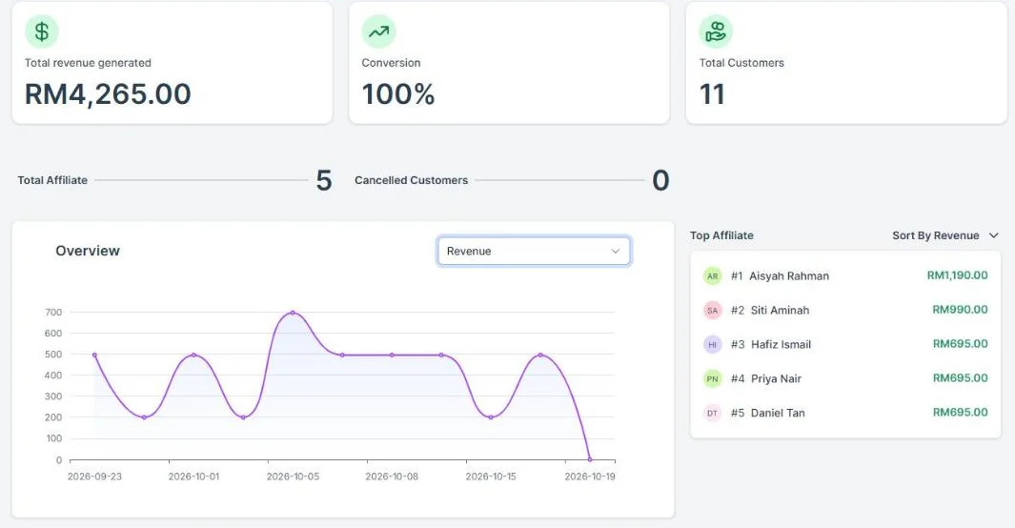Open the Sort By Revenue dropdown

[x=945, y=235]
